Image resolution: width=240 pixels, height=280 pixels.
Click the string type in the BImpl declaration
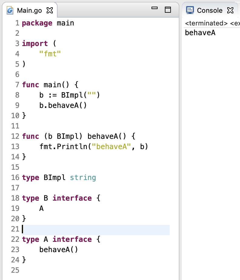pyautogui.click(x=83, y=178)
